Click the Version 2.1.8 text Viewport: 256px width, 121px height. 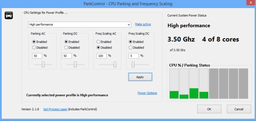pos(30,109)
